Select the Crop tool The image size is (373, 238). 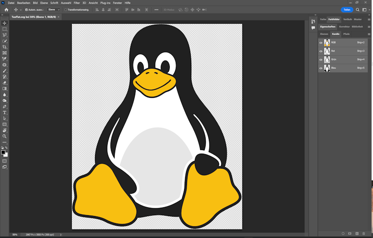[5, 47]
